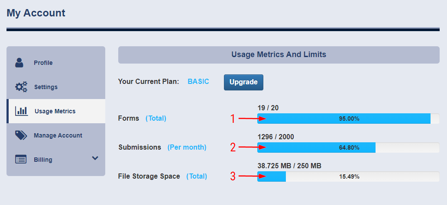Click the Submissions (Per month) label
Viewport: 447px width, 205px height.
(x=162, y=147)
